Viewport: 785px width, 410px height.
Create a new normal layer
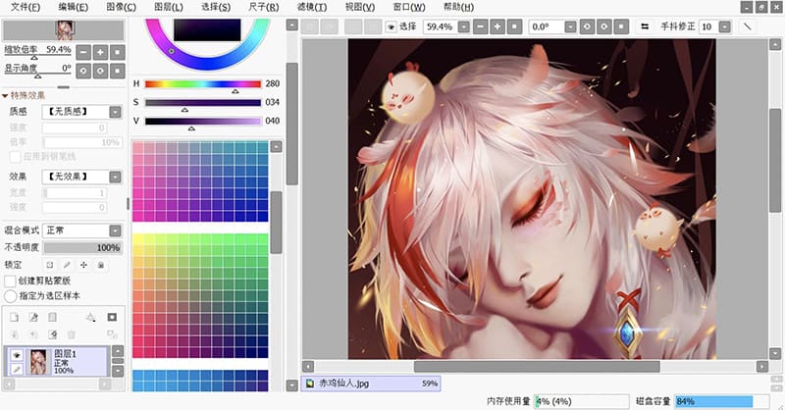click(15, 318)
